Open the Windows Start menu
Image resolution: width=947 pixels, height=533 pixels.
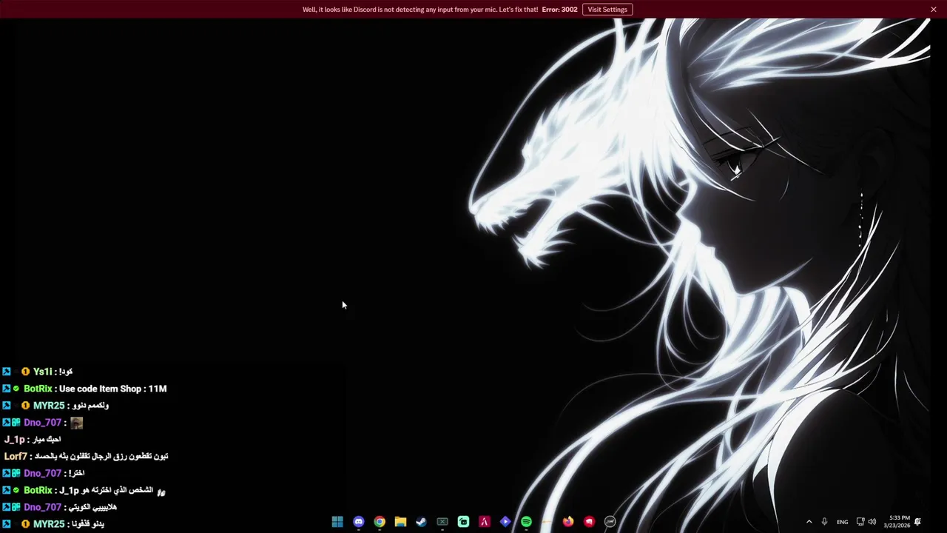tap(337, 522)
